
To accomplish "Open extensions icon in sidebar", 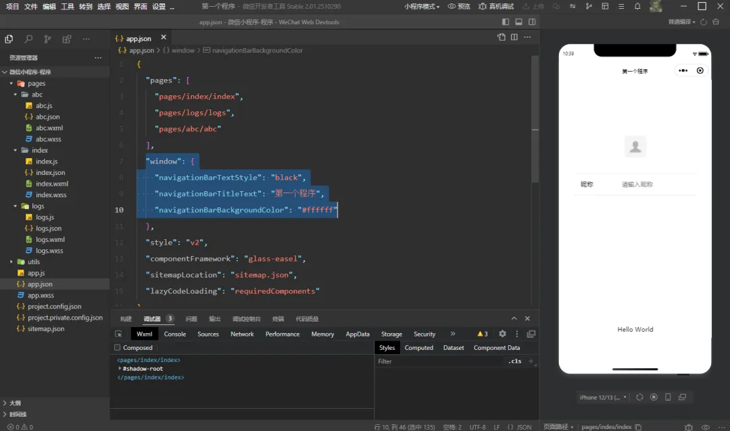I will point(66,39).
